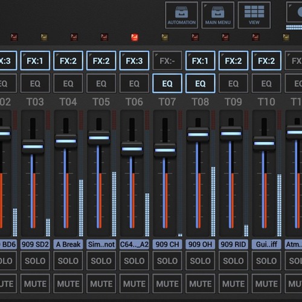Solo the 909 SD2 track

pyautogui.click(x=35, y=261)
